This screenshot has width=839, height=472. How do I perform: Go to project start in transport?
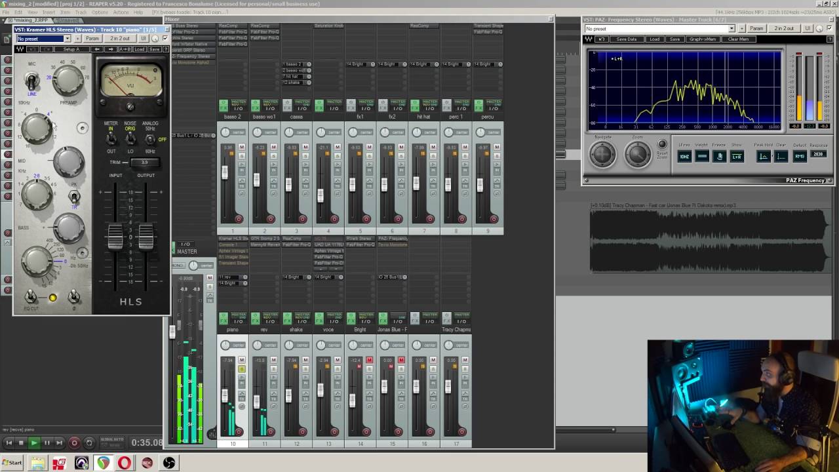click(9, 443)
